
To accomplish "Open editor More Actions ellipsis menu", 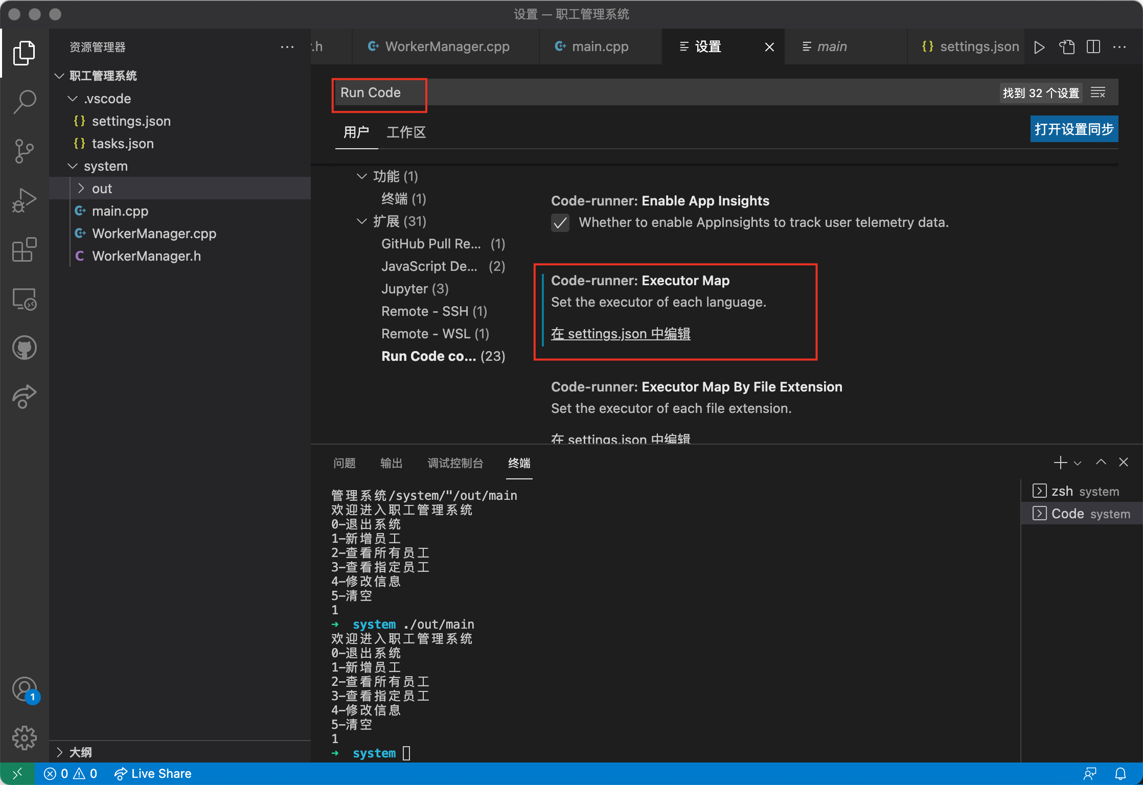I will coord(1119,47).
